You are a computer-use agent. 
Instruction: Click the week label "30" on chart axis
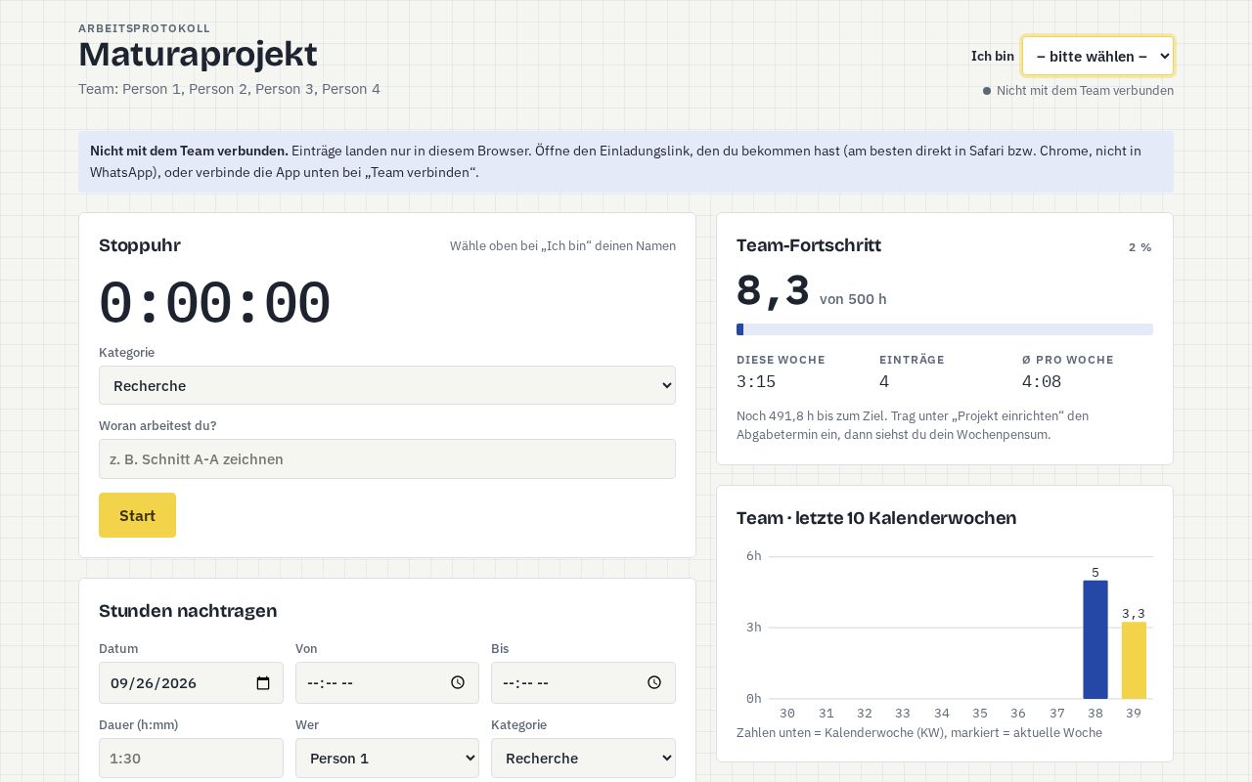787,714
